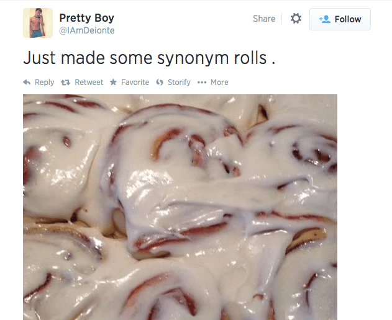Viewport: 392px width, 320px height.
Task: Click the Storify icon
Action: pos(160,82)
